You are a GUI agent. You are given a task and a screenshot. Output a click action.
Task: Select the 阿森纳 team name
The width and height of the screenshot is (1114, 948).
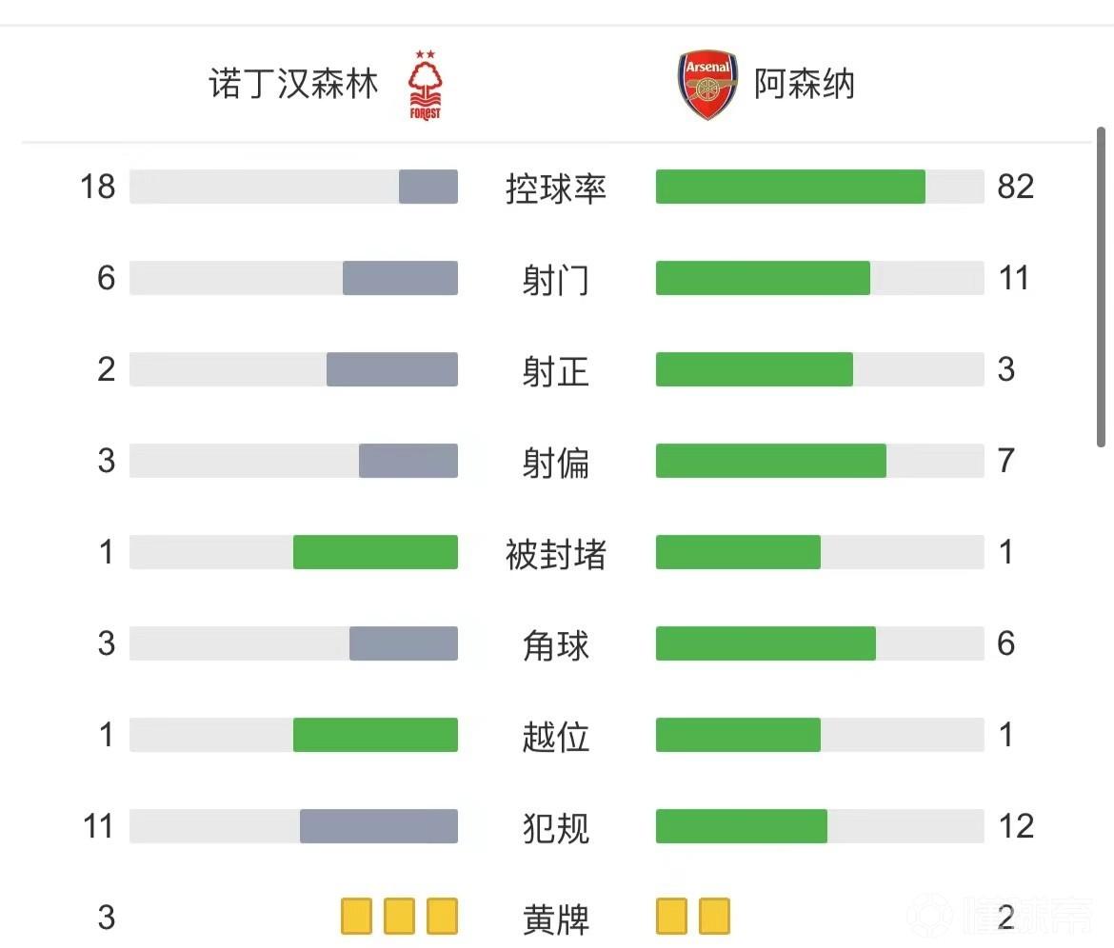(805, 84)
